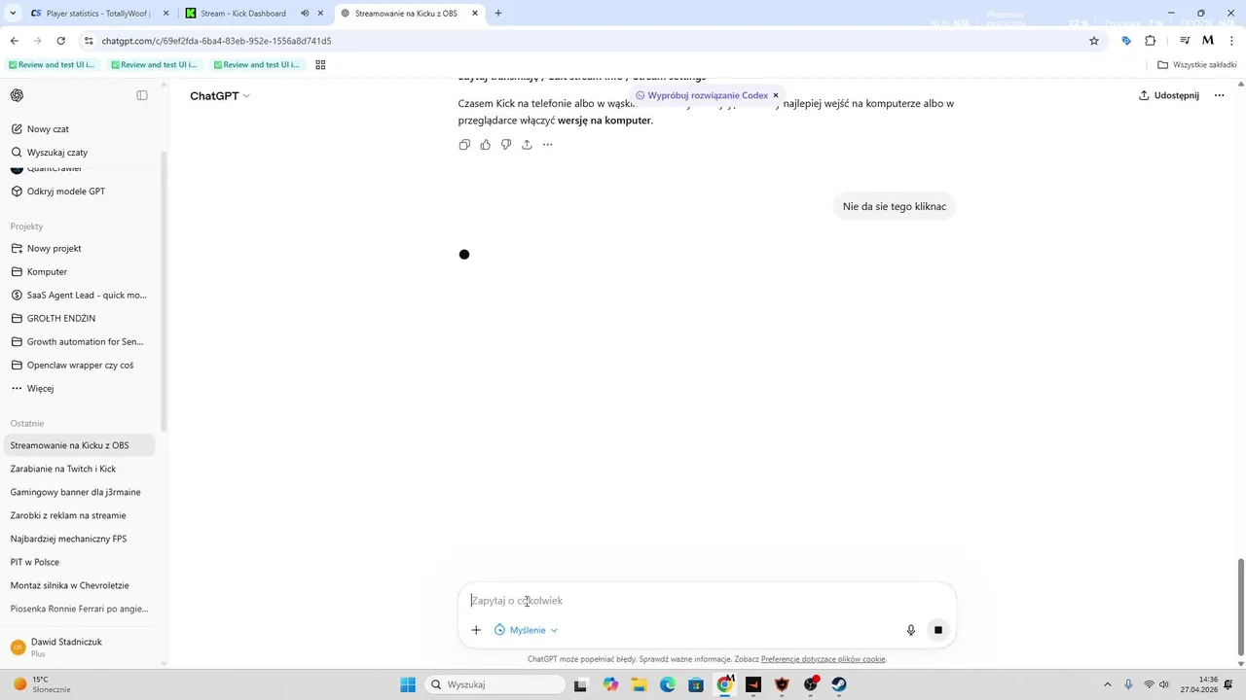Open Dawid Stadniczuk account menu
This screenshot has width=1246, height=700.
pos(78,647)
